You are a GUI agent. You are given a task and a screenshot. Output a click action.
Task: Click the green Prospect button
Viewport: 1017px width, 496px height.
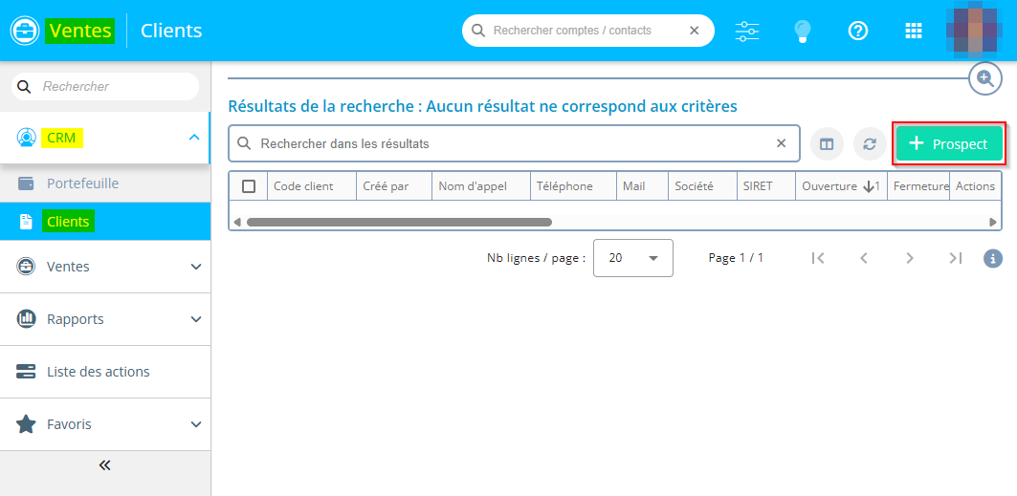point(949,143)
